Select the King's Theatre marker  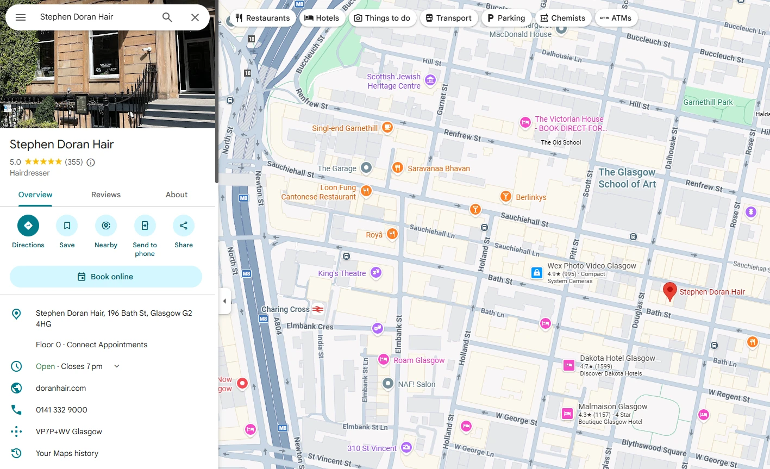(x=376, y=273)
